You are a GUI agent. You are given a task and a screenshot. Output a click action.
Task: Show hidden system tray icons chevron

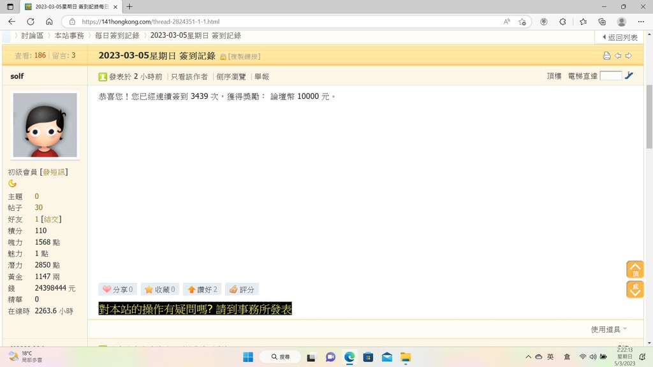pyautogui.click(x=528, y=357)
